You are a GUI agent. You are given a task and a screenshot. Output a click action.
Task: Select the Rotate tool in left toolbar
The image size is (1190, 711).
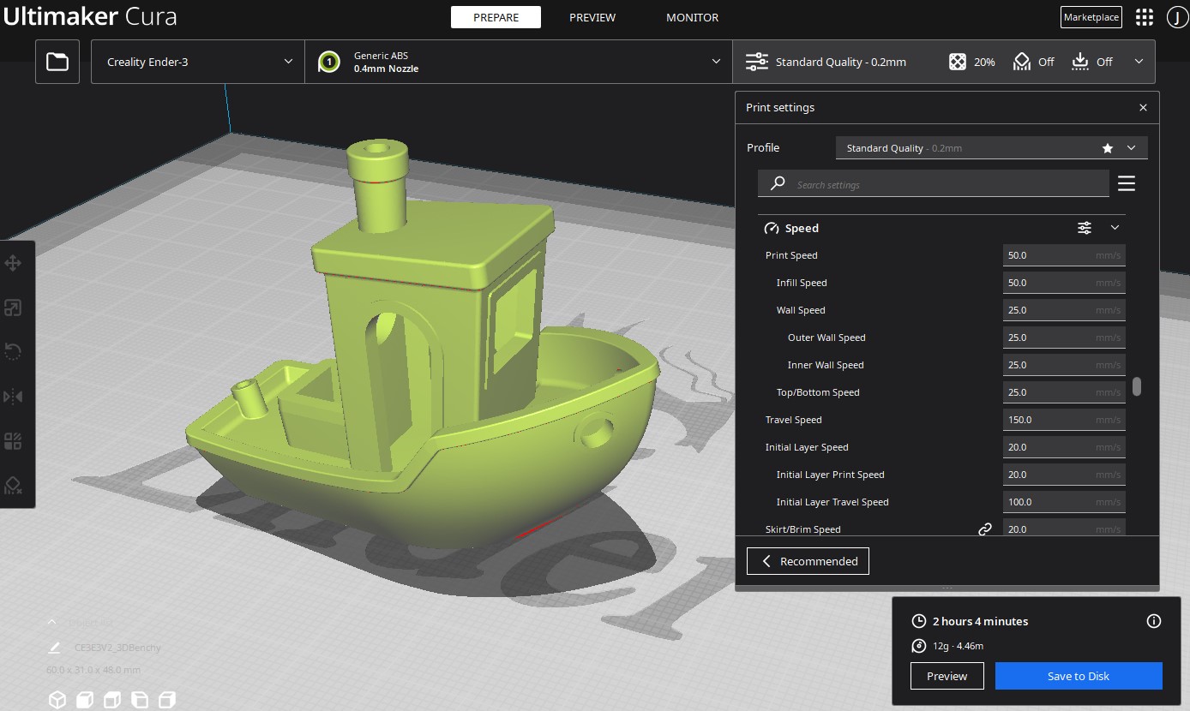(13, 352)
